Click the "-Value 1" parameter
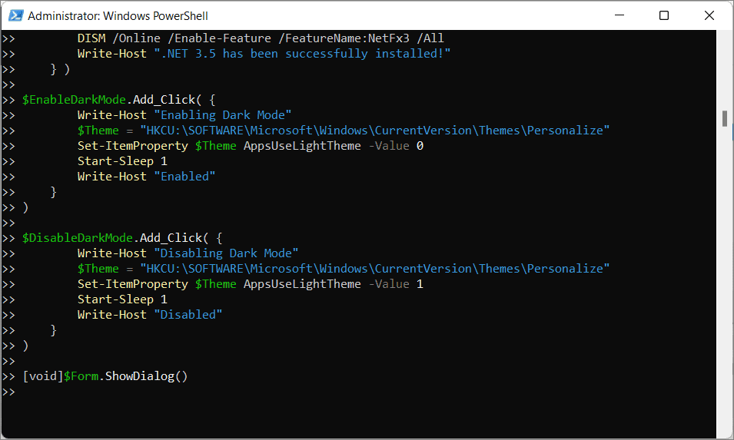The width and height of the screenshot is (734, 440). click(x=395, y=284)
